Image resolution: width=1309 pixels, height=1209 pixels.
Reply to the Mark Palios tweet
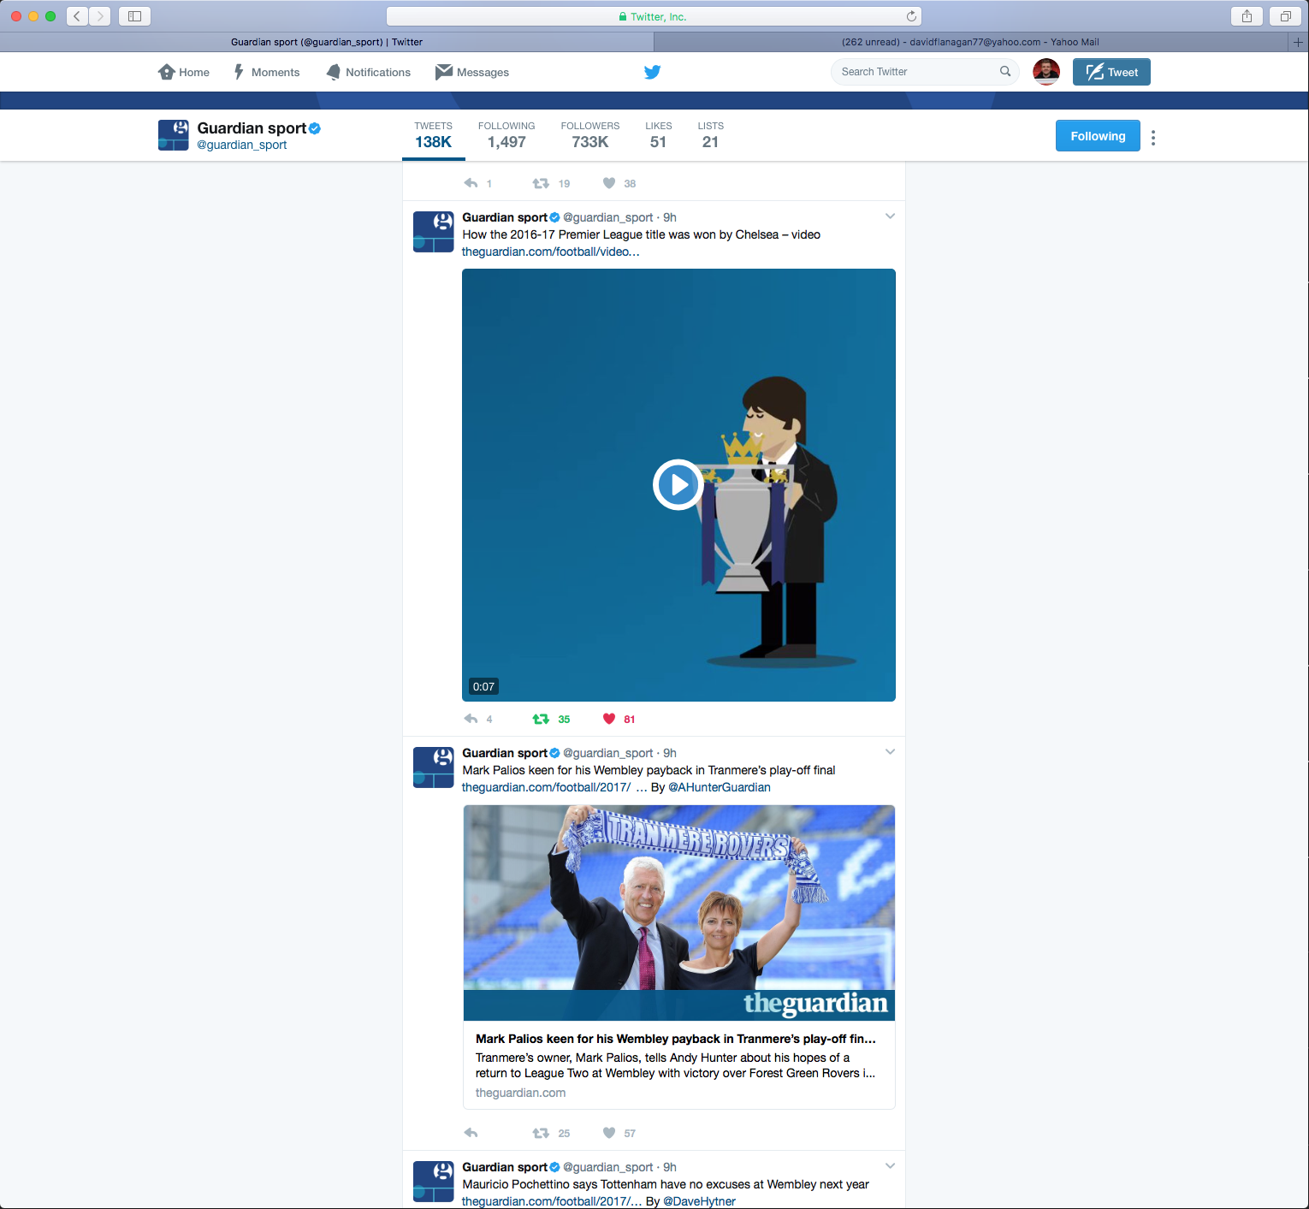point(471,1133)
